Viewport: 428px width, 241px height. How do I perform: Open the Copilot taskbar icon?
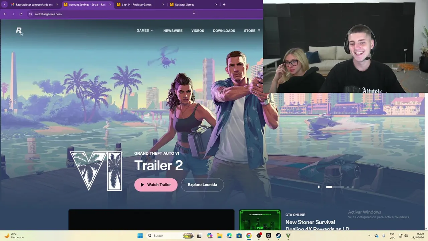(x=210, y=236)
